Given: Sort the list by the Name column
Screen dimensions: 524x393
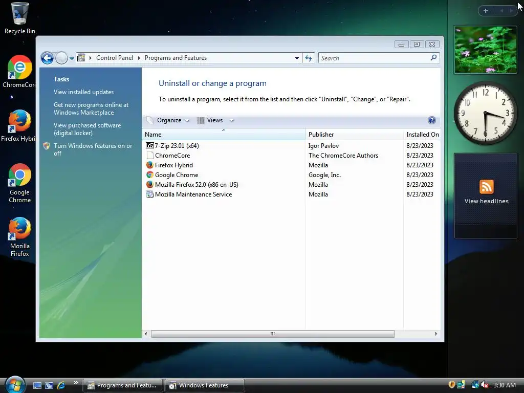Looking at the screenshot, I should coord(224,135).
